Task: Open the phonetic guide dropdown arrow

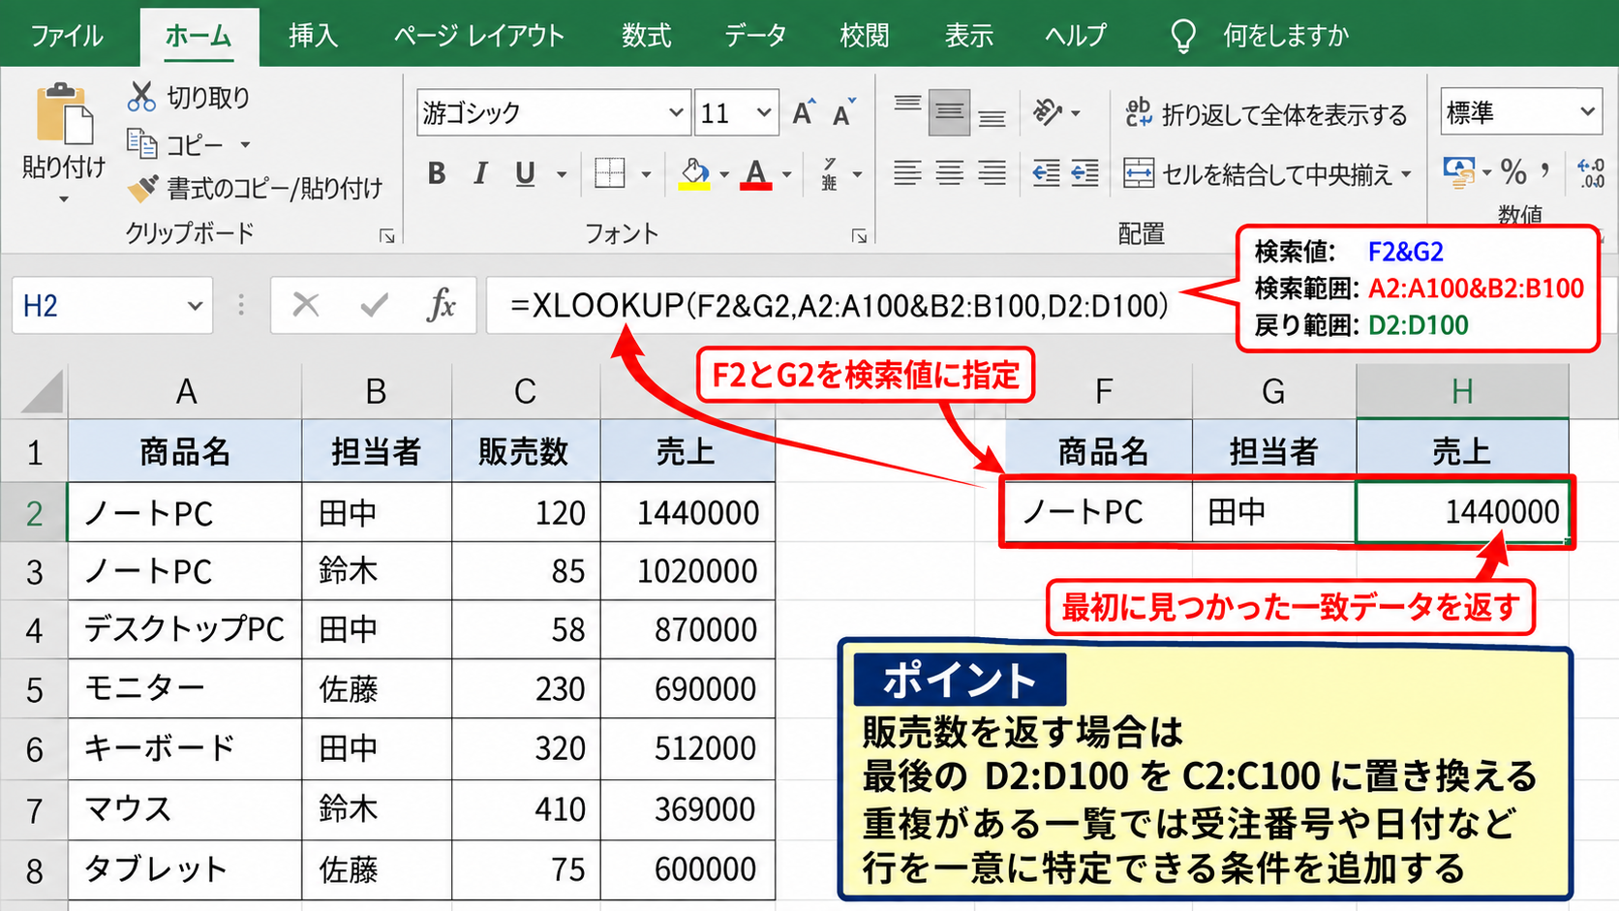Action: [x=857, y=175]
